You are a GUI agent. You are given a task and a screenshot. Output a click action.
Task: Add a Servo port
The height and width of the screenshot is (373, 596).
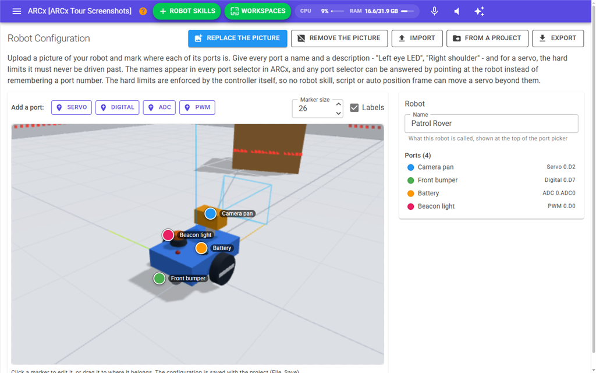click(x=72, y=107)
